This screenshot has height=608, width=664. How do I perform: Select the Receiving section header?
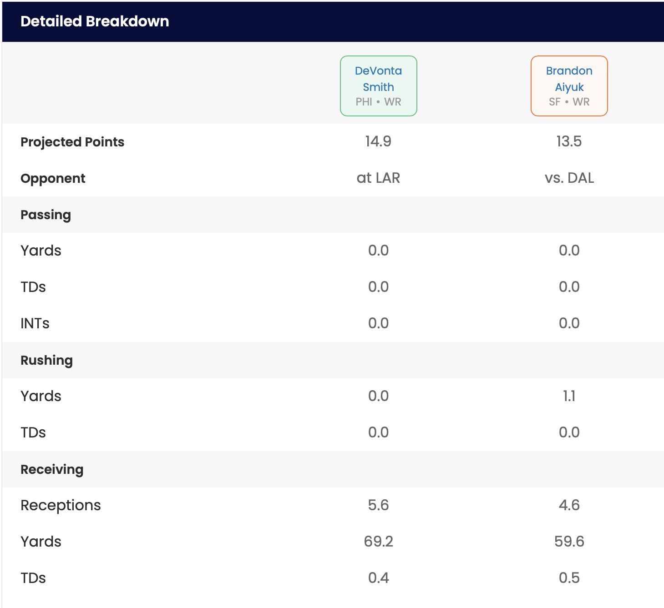[52, 469]
